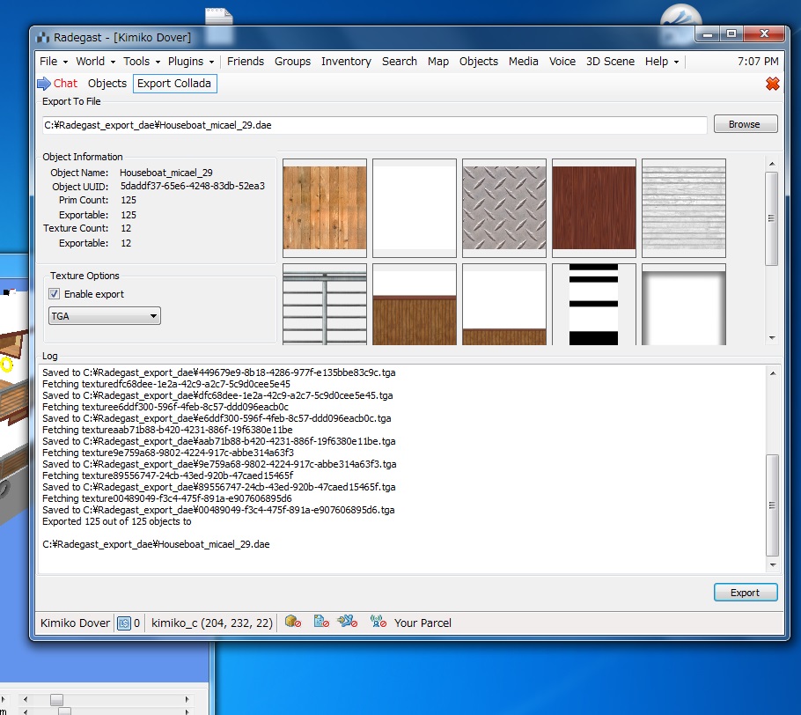Click the L$ balance icon in status bar
The height and width of the screenshot is (715, 801).
124,623
